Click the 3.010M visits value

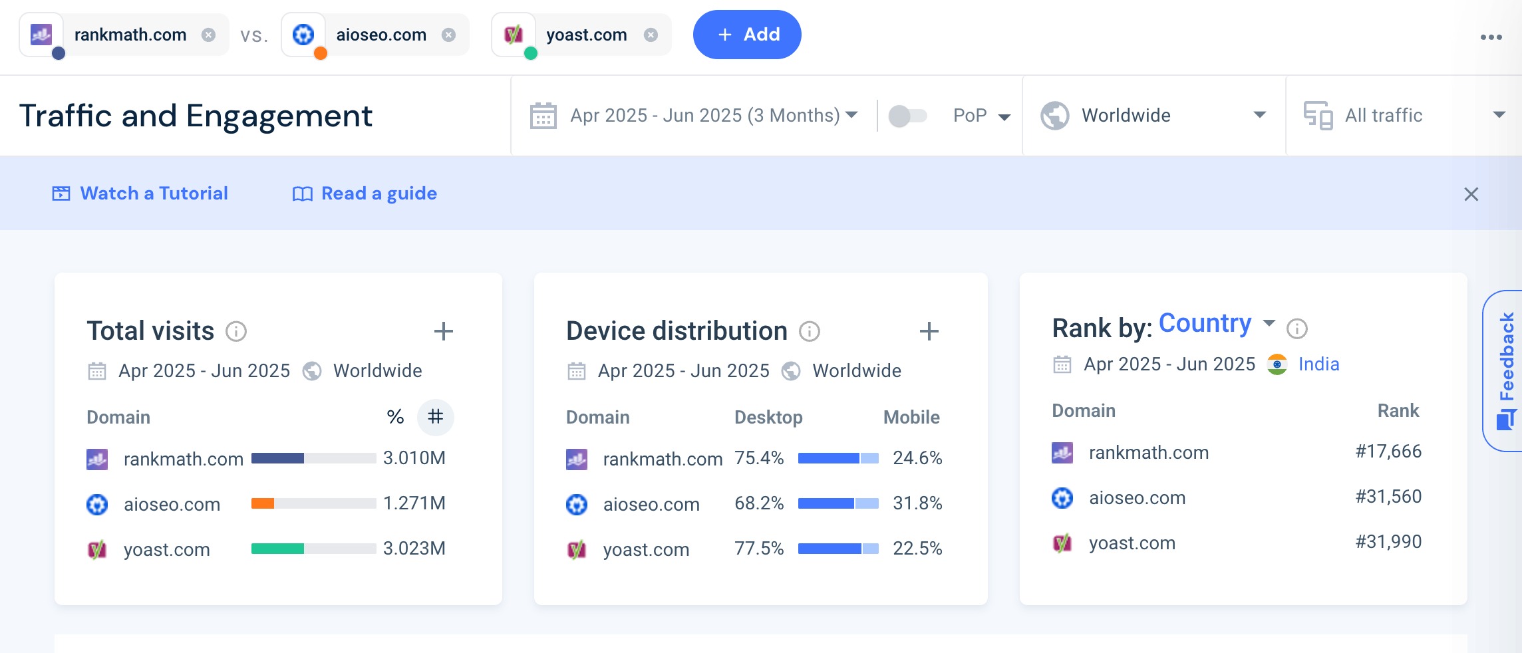pos(414,458)
